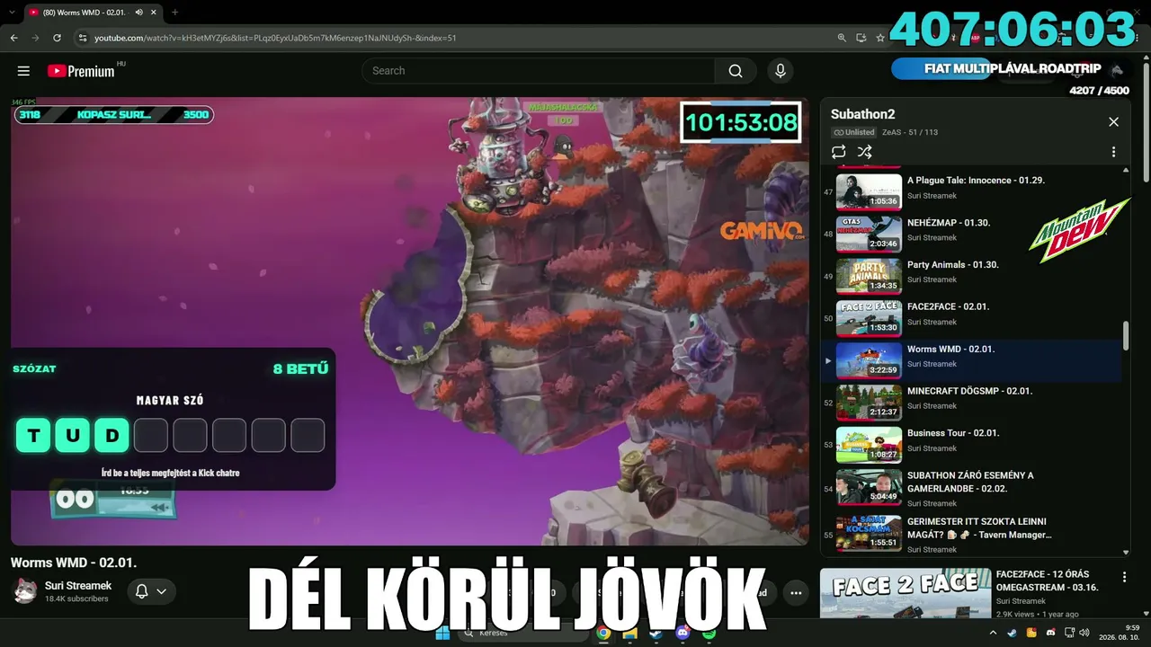Show hidden system tray icons chevron
This screenshot has width=1151, height=647.
coord(993,633)
